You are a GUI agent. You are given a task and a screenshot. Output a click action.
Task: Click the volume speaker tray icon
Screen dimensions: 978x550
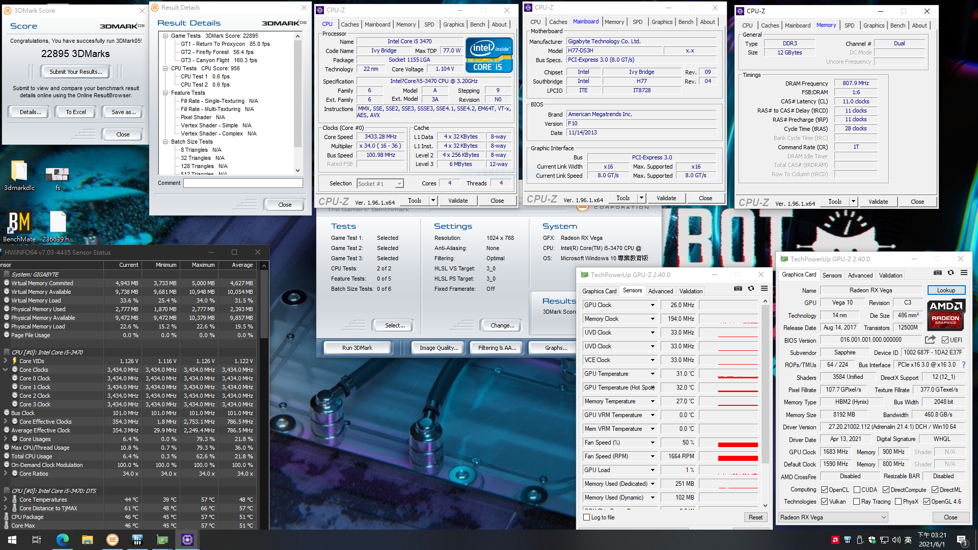(x=896, y=540)
